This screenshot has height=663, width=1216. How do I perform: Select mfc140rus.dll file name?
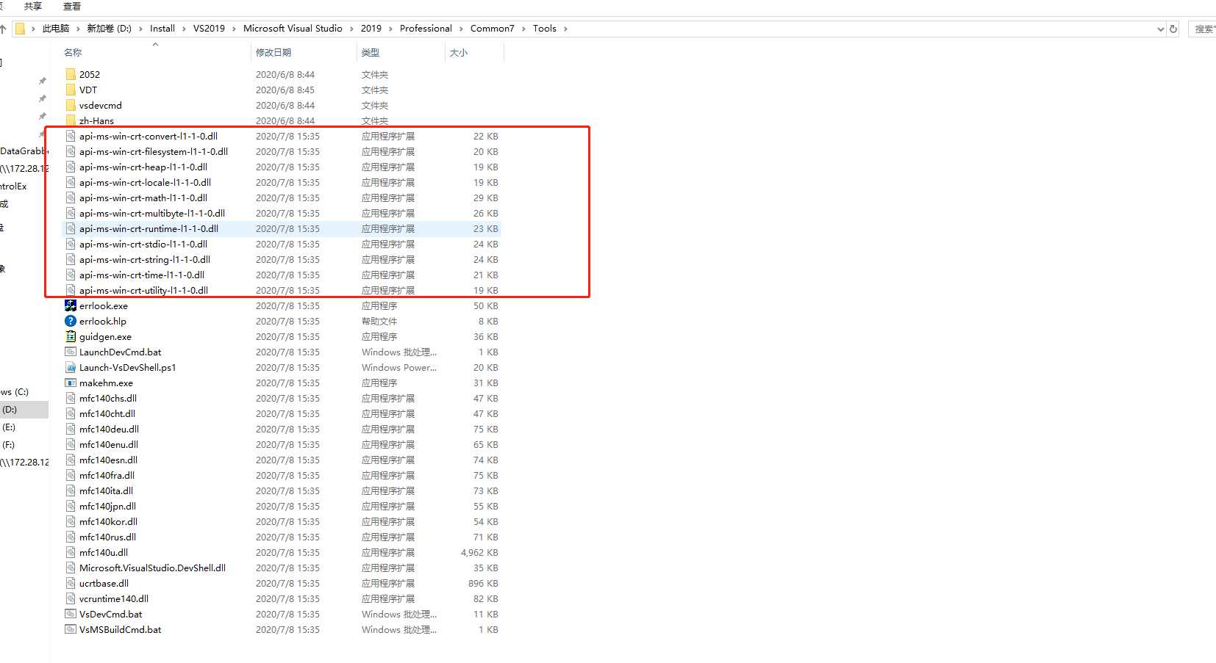pos(107,537)
